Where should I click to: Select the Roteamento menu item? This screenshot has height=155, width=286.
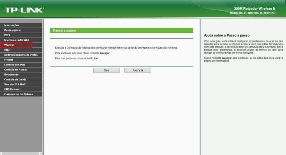tap(21, 75)
